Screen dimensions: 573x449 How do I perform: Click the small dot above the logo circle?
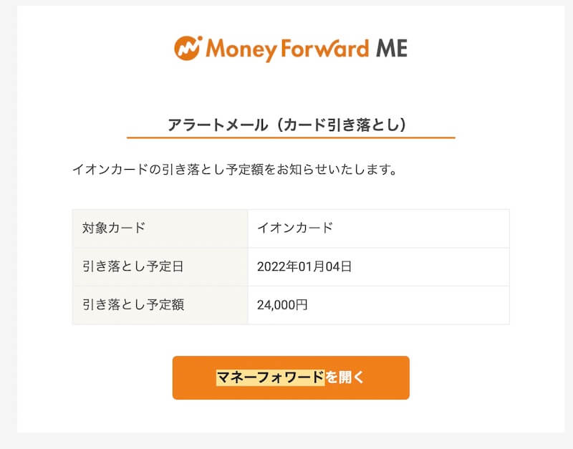coord(200,38)
